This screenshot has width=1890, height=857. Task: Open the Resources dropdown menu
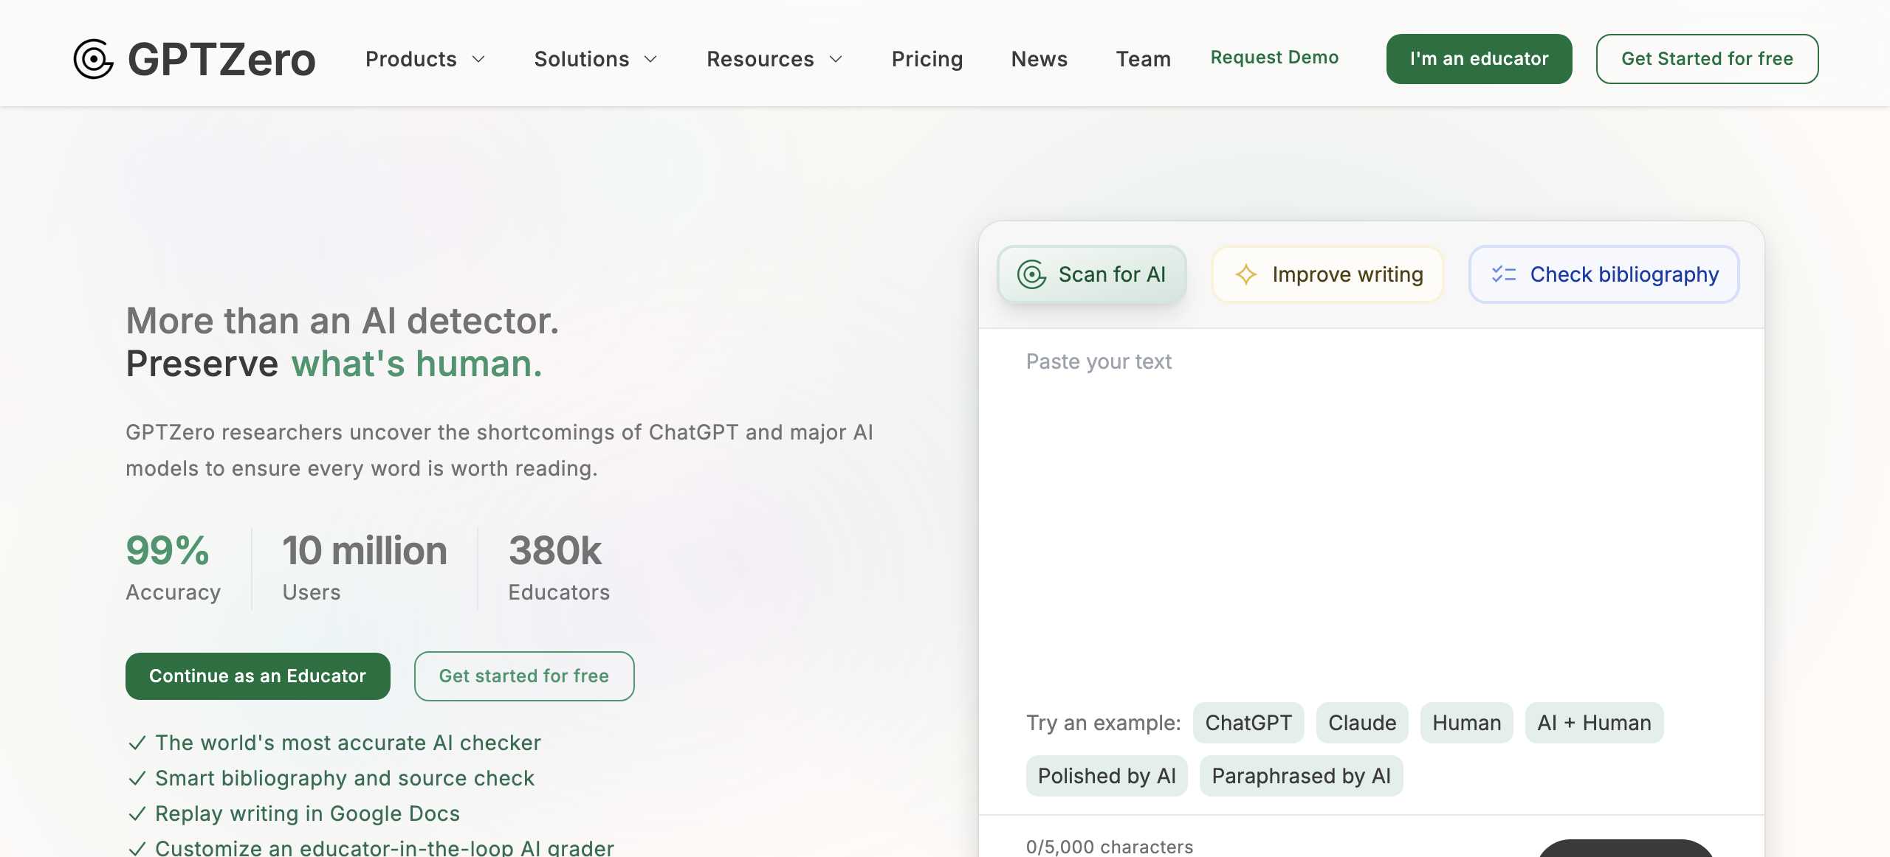[774, 59]
